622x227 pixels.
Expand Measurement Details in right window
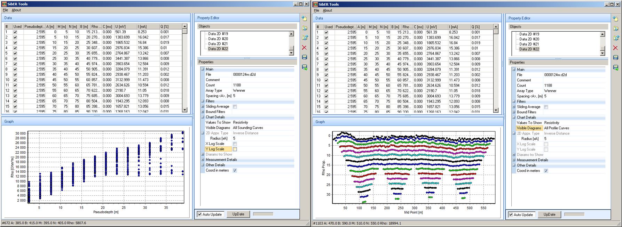coord(514,160)
